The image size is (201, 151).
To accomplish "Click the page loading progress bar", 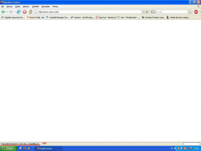I will 192,144.
